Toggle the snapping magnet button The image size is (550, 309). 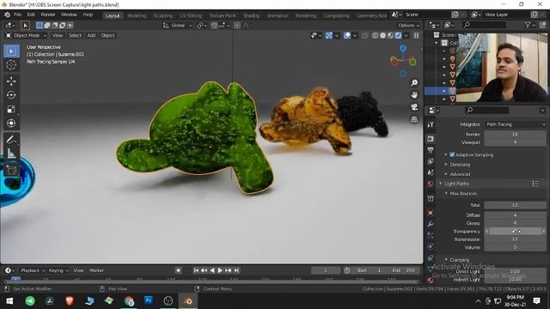coord(214,25)
